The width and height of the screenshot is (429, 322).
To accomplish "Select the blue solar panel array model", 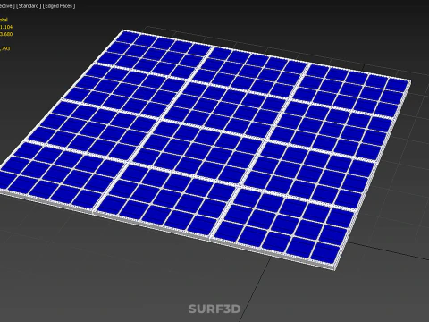I will [x=206, y=149].
